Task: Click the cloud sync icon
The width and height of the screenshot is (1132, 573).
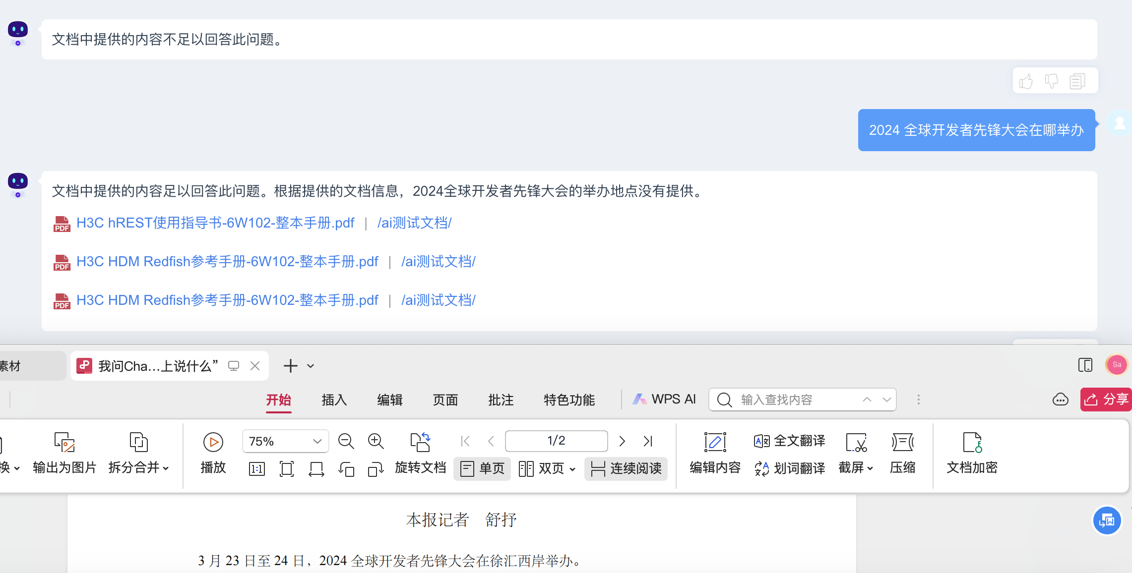Action: [1061, 400]
